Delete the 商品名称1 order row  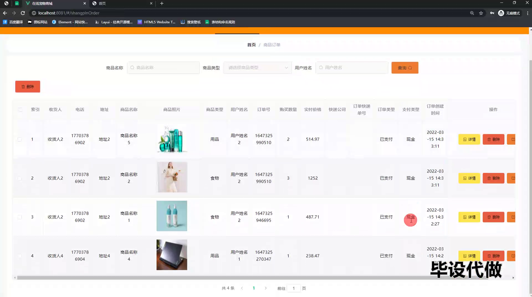click(493, 217)
